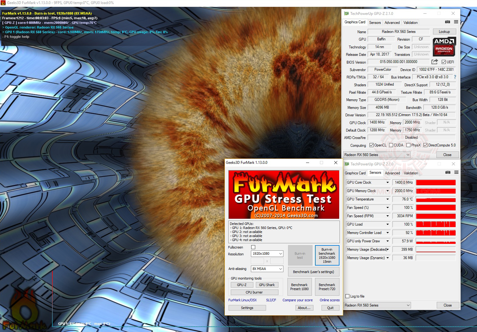Viewport: 477px width, 332px height.
Task: Enable the Fullscreen checkbox in FurMark
Action: 253,247
